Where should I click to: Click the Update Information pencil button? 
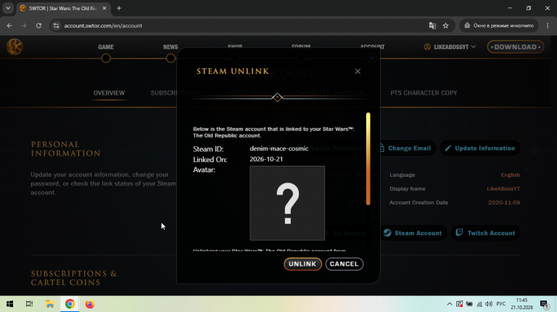480,148
